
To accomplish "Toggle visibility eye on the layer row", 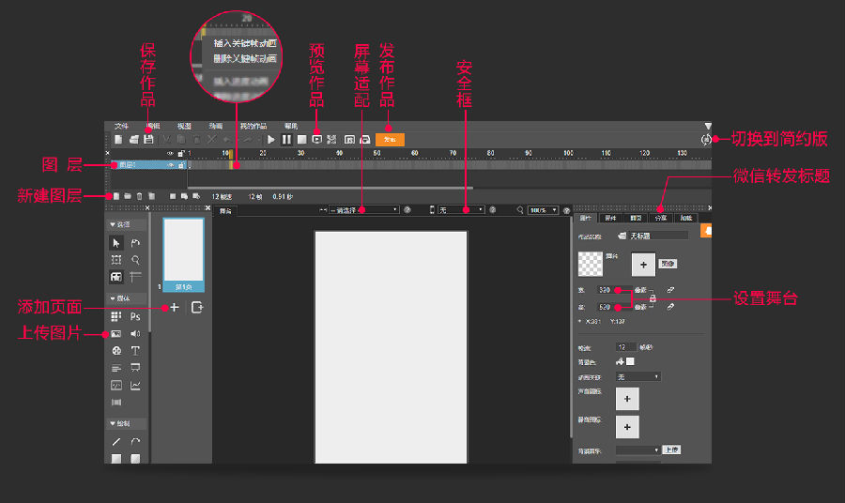I will point(170,165).
